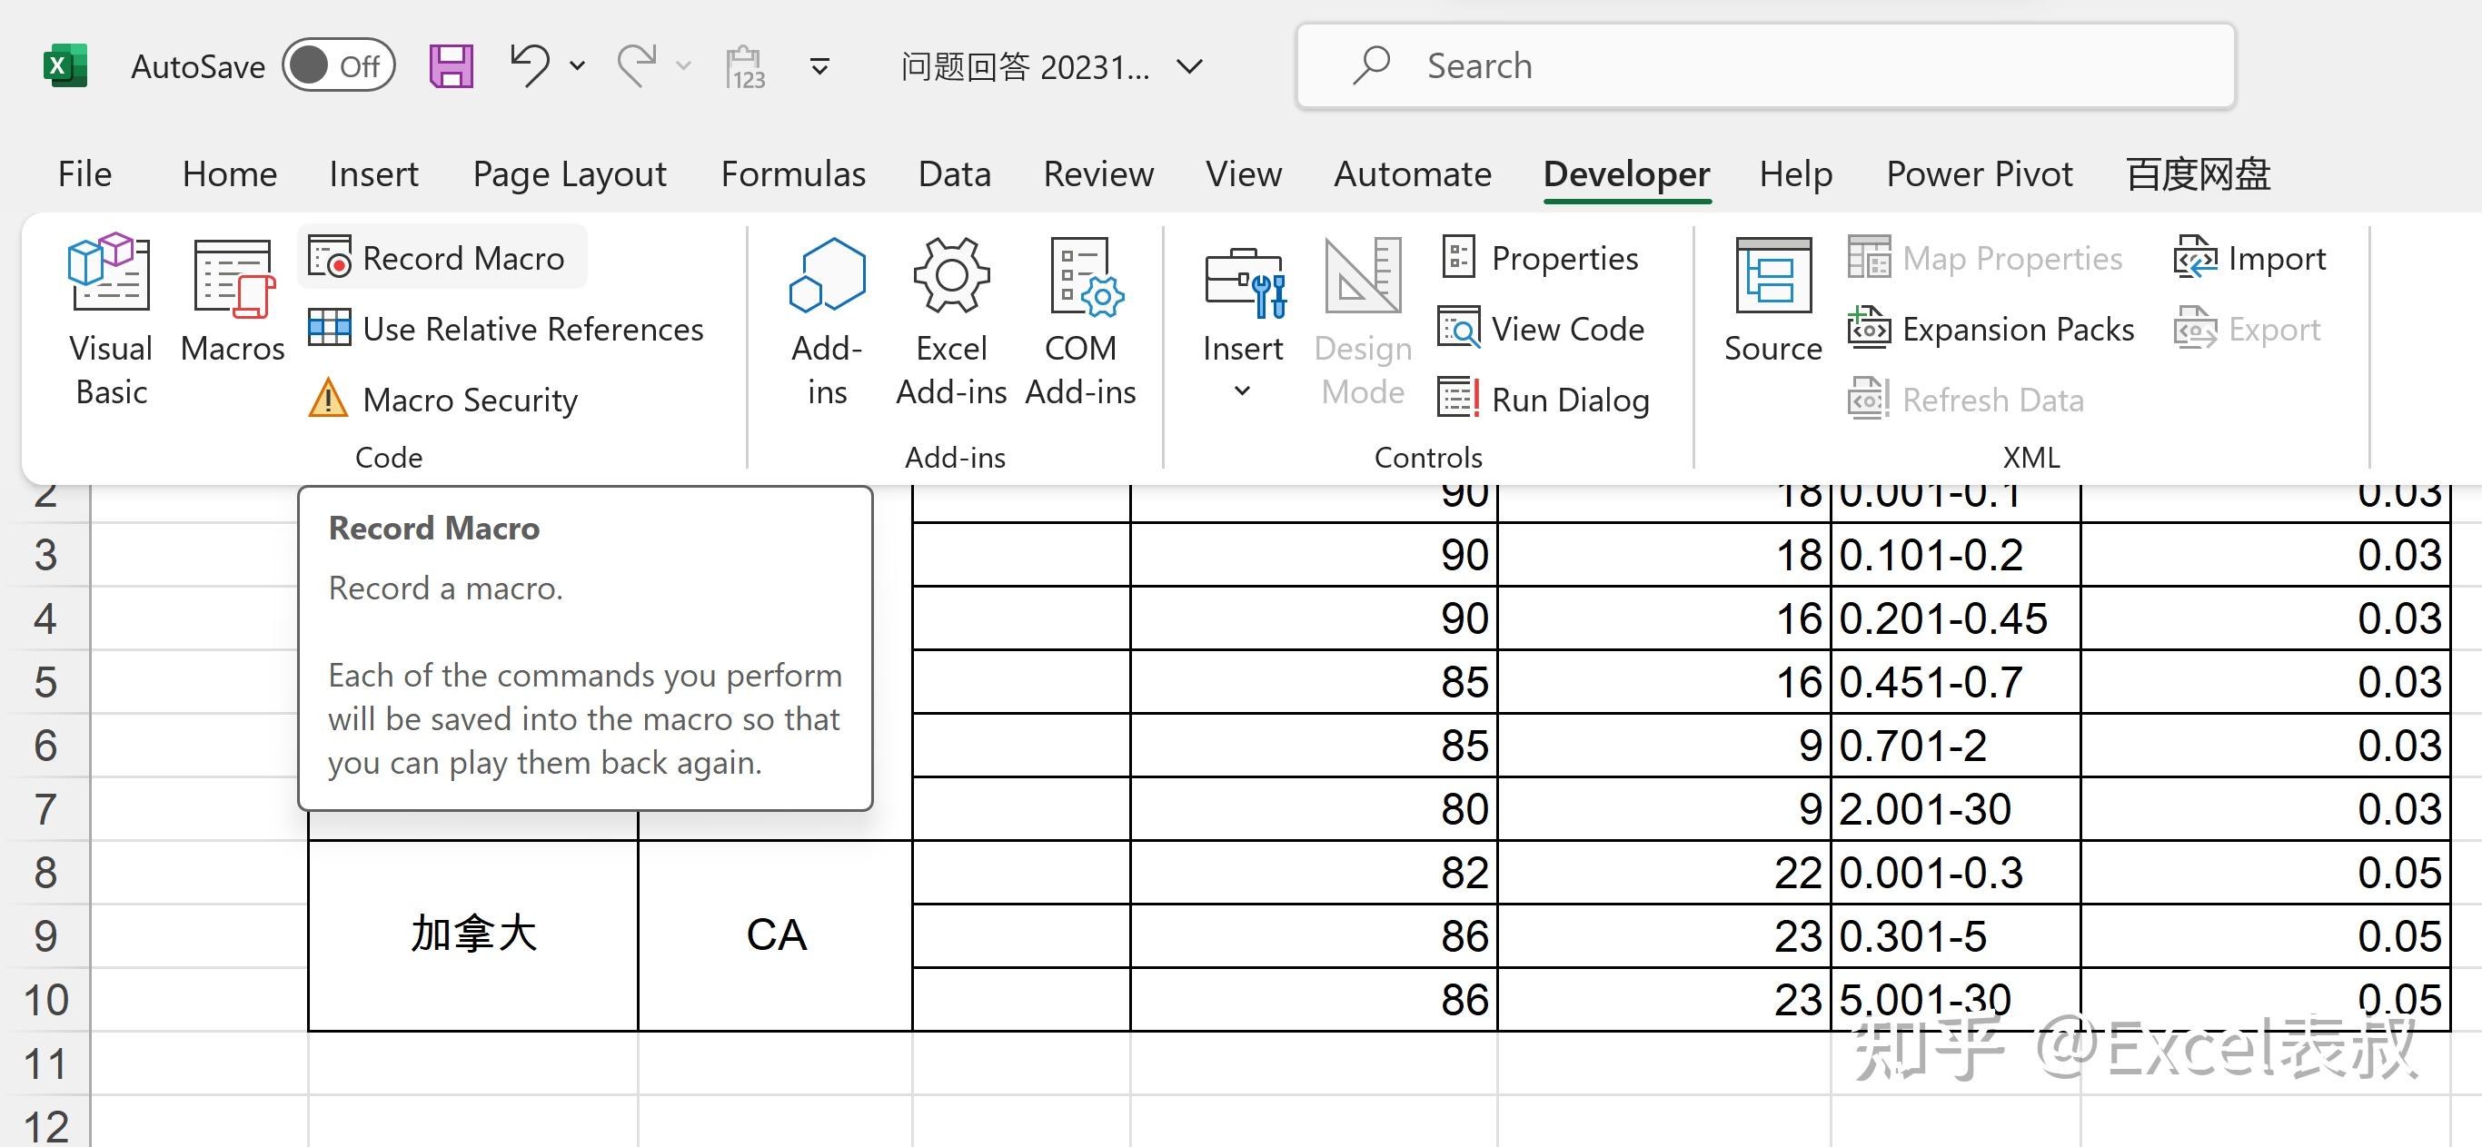
Task: Open COM Add-ins dialog
Action: pos(1080,320)
